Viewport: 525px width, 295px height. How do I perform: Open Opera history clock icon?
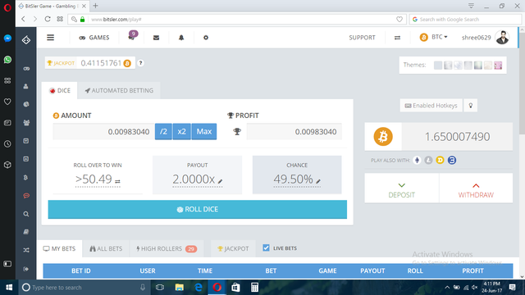(x=7, y=144)
